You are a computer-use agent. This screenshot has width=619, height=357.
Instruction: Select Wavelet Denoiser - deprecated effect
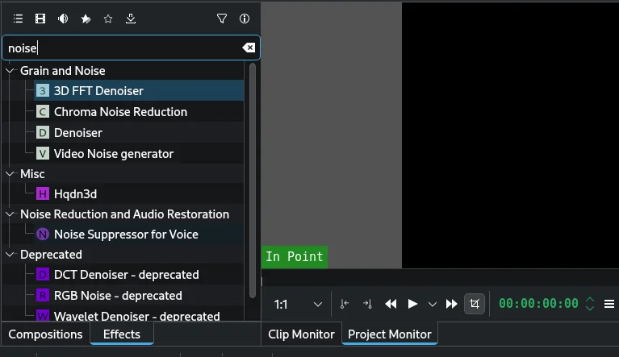pos(139,315)
